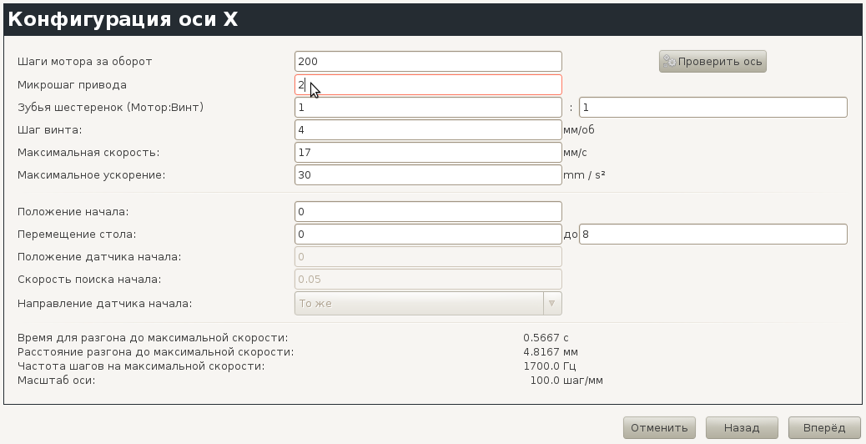Click the Проверить ось button label

(x=719, y=62)
